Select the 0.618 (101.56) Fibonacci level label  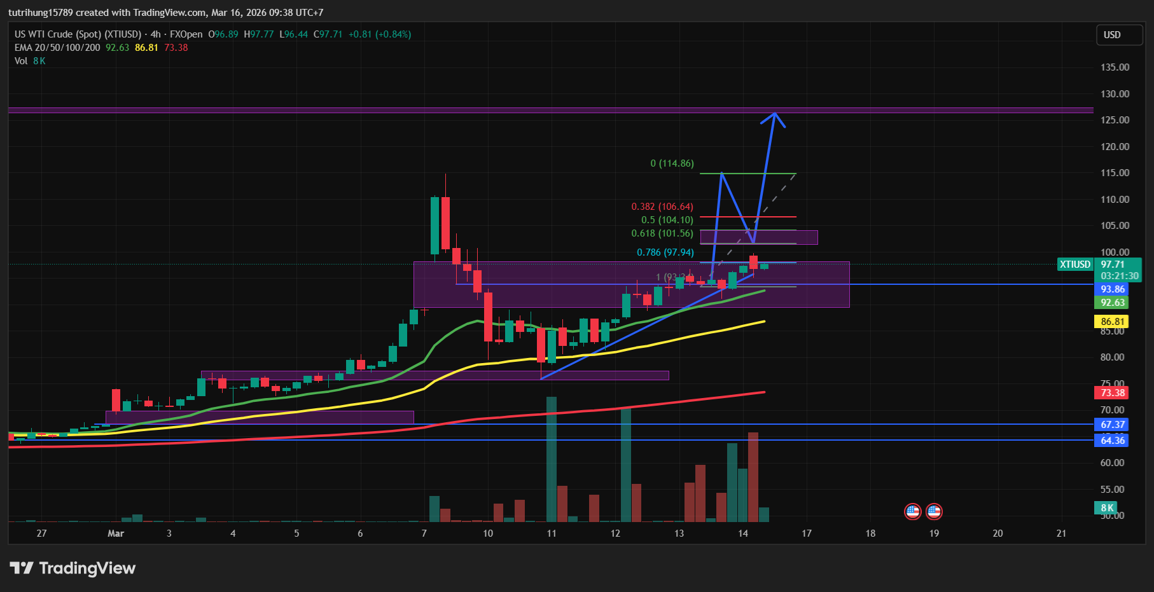[x=662, y=233]
